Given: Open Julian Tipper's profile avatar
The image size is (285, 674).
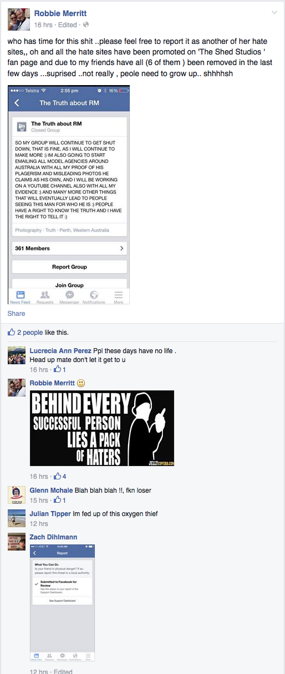Looking at the screenshot, I should click(17, 518).
